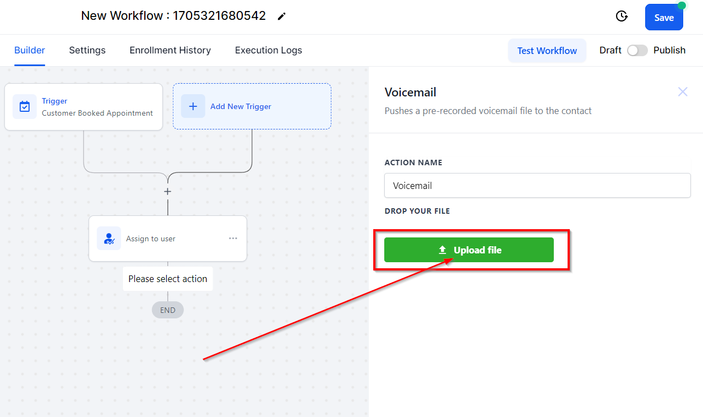
Task: Open the three-dot menu on Assign to user
Action: [x=233, y=239]
